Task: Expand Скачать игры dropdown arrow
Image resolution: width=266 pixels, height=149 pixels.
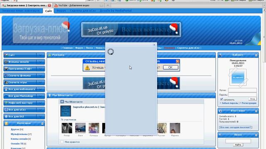Action: [x=40, y=82]
